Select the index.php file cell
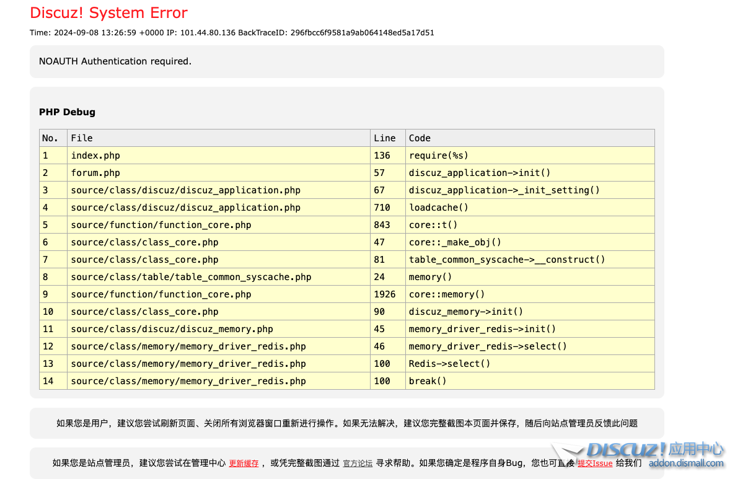The image size is (735, 479). (95, 156)
